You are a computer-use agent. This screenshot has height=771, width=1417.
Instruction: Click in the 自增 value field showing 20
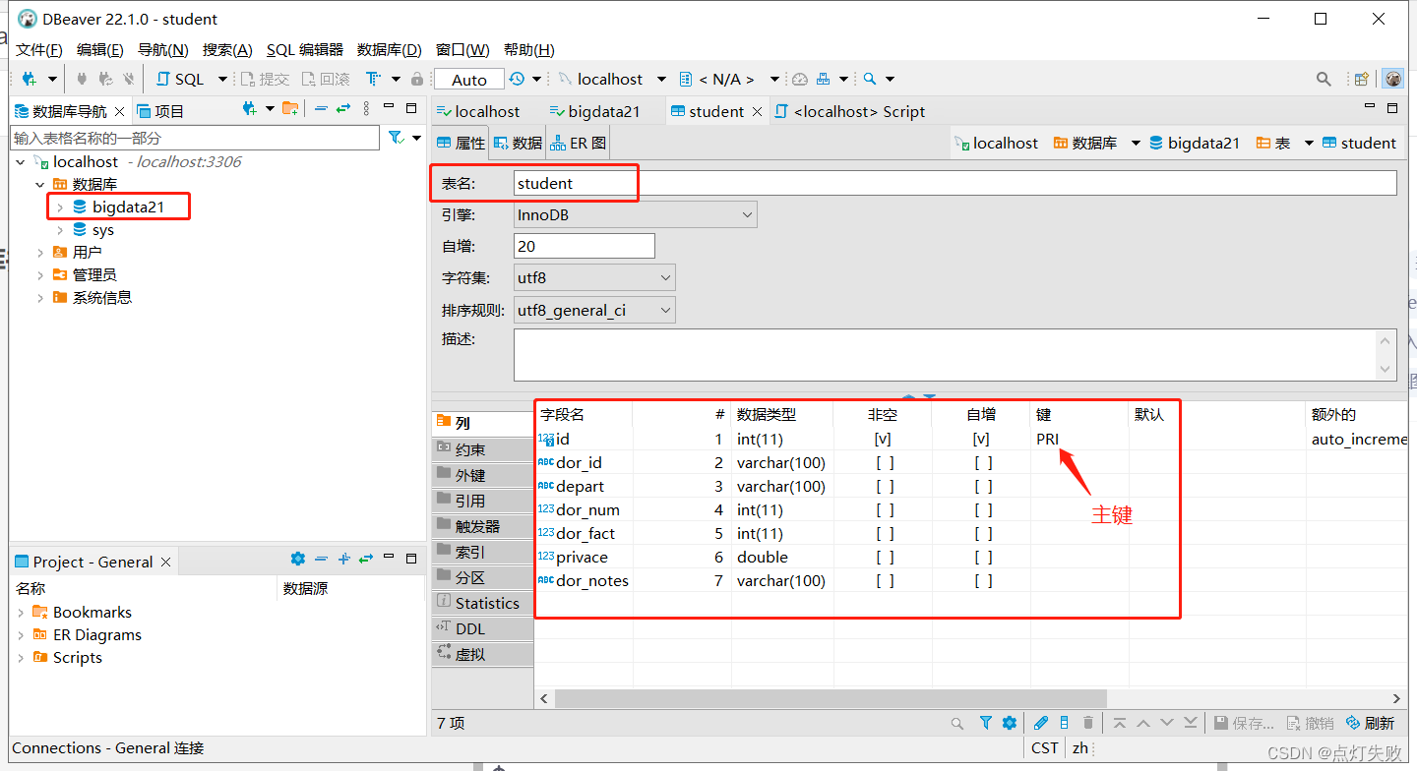tap(585, 246)
